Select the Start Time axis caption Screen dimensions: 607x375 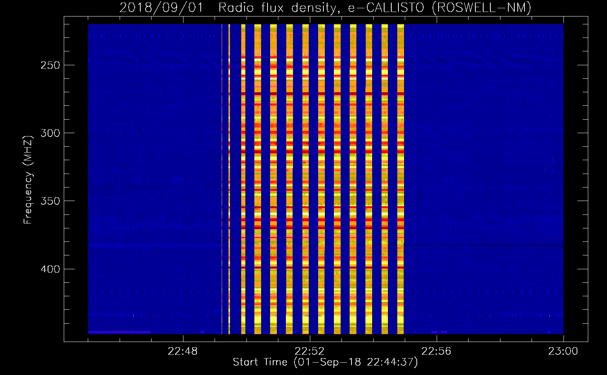point(325,362)
